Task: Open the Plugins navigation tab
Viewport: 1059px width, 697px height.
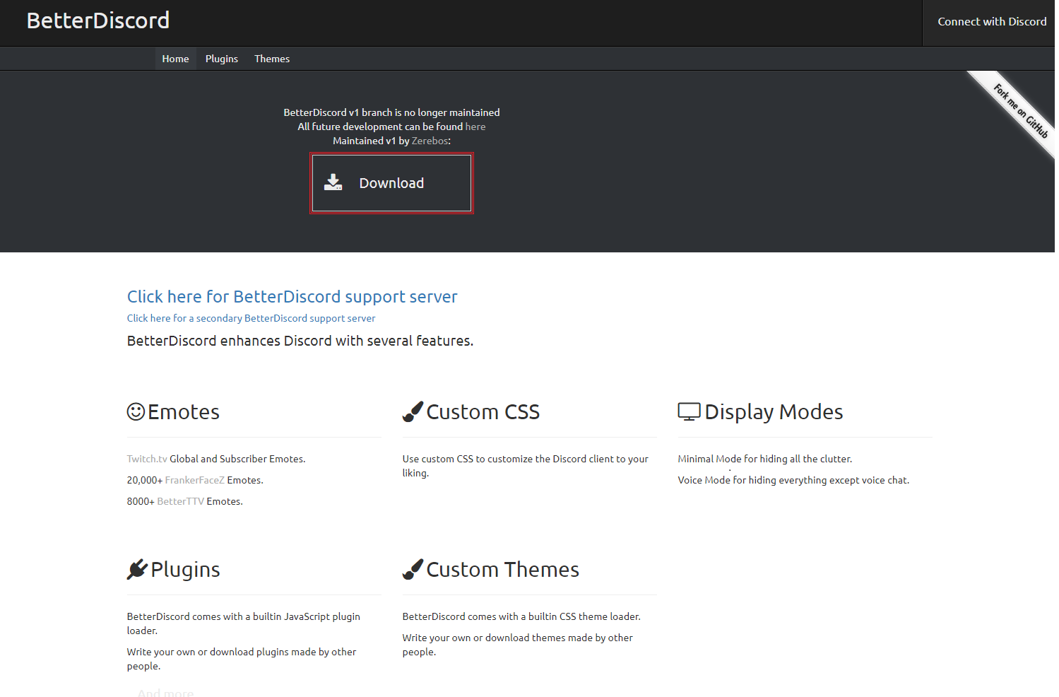Action: [x=222, y=59]
